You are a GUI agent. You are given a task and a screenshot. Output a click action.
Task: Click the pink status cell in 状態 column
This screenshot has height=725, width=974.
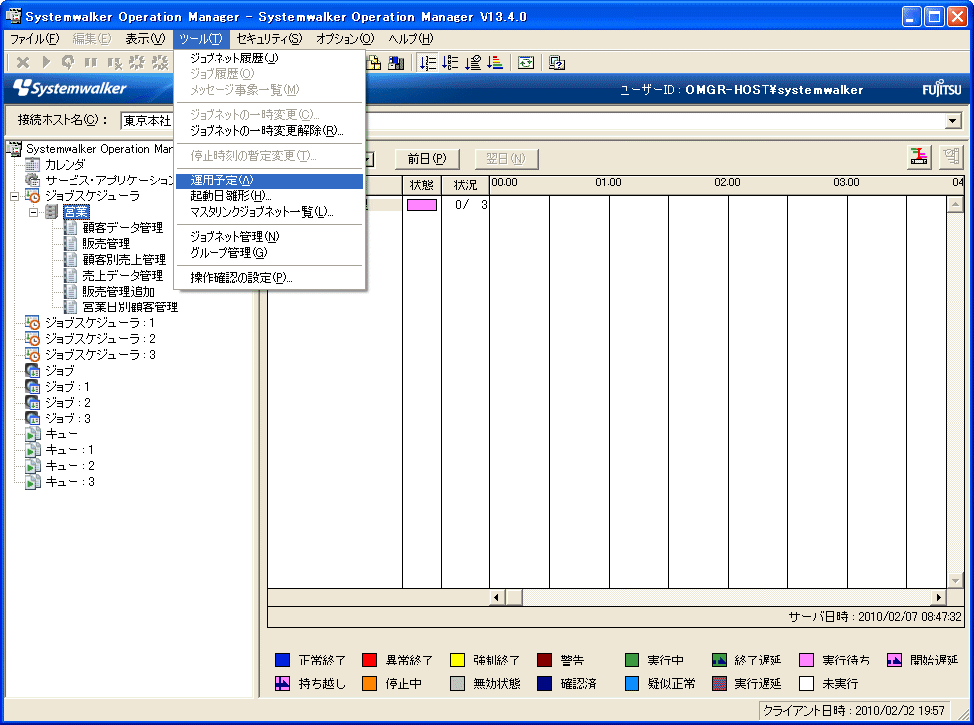[422, 205]
